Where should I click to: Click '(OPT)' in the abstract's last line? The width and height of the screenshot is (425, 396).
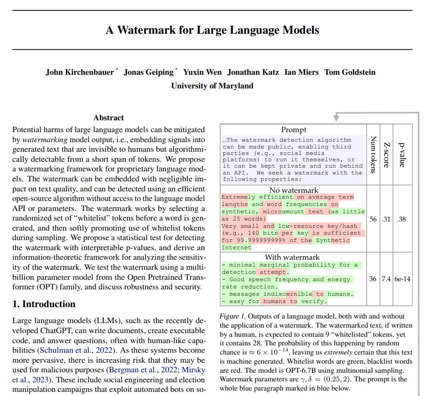point(47,287)
